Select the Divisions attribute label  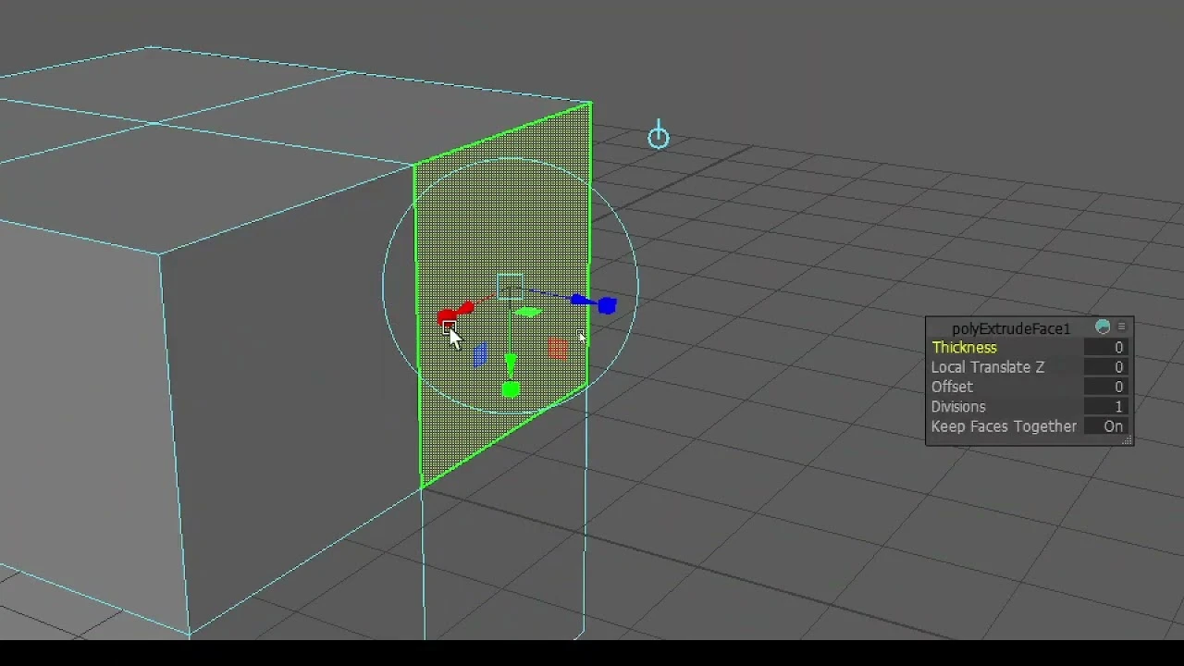click(x=958, y=407)
